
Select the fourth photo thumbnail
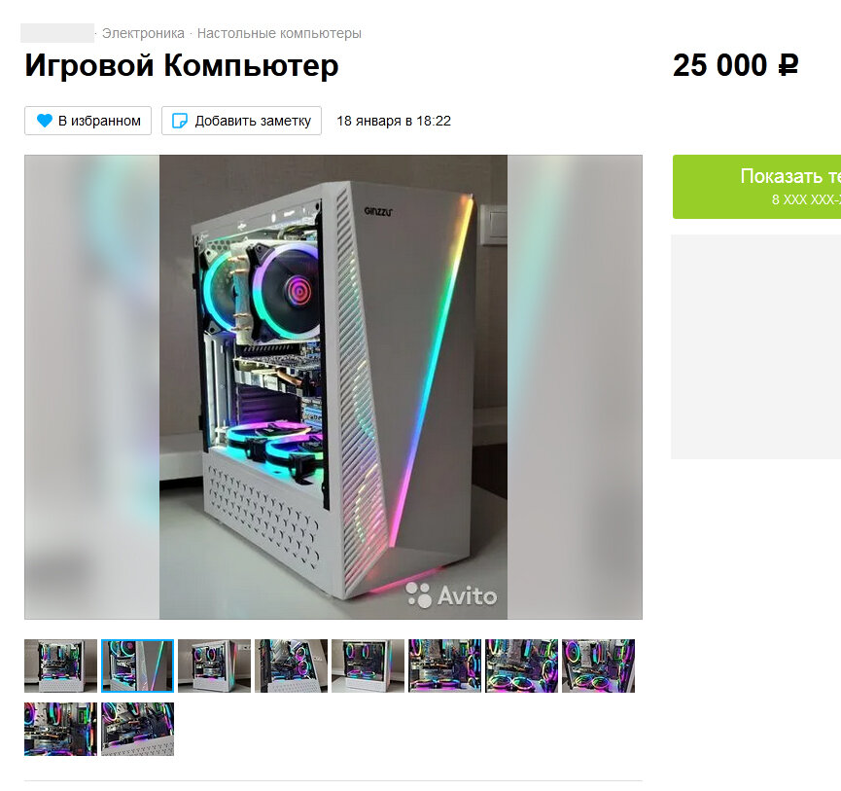pyautogui.click(x=291, y=665)
